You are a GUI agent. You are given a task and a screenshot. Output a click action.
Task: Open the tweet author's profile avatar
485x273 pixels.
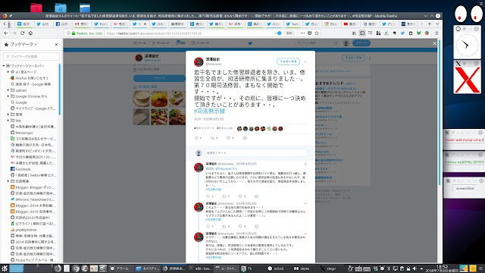pyautogui.click(x=199, y=62)
